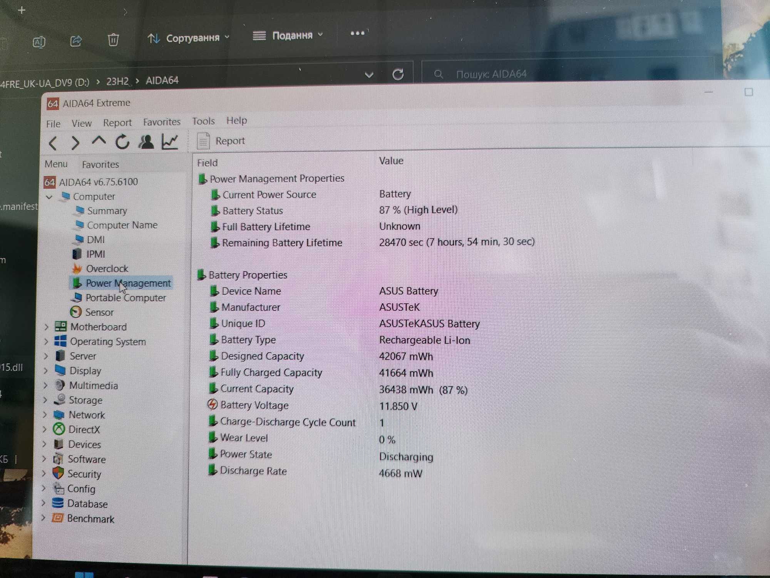
Task: Click the Field column header
Action: tap(208, 163)
